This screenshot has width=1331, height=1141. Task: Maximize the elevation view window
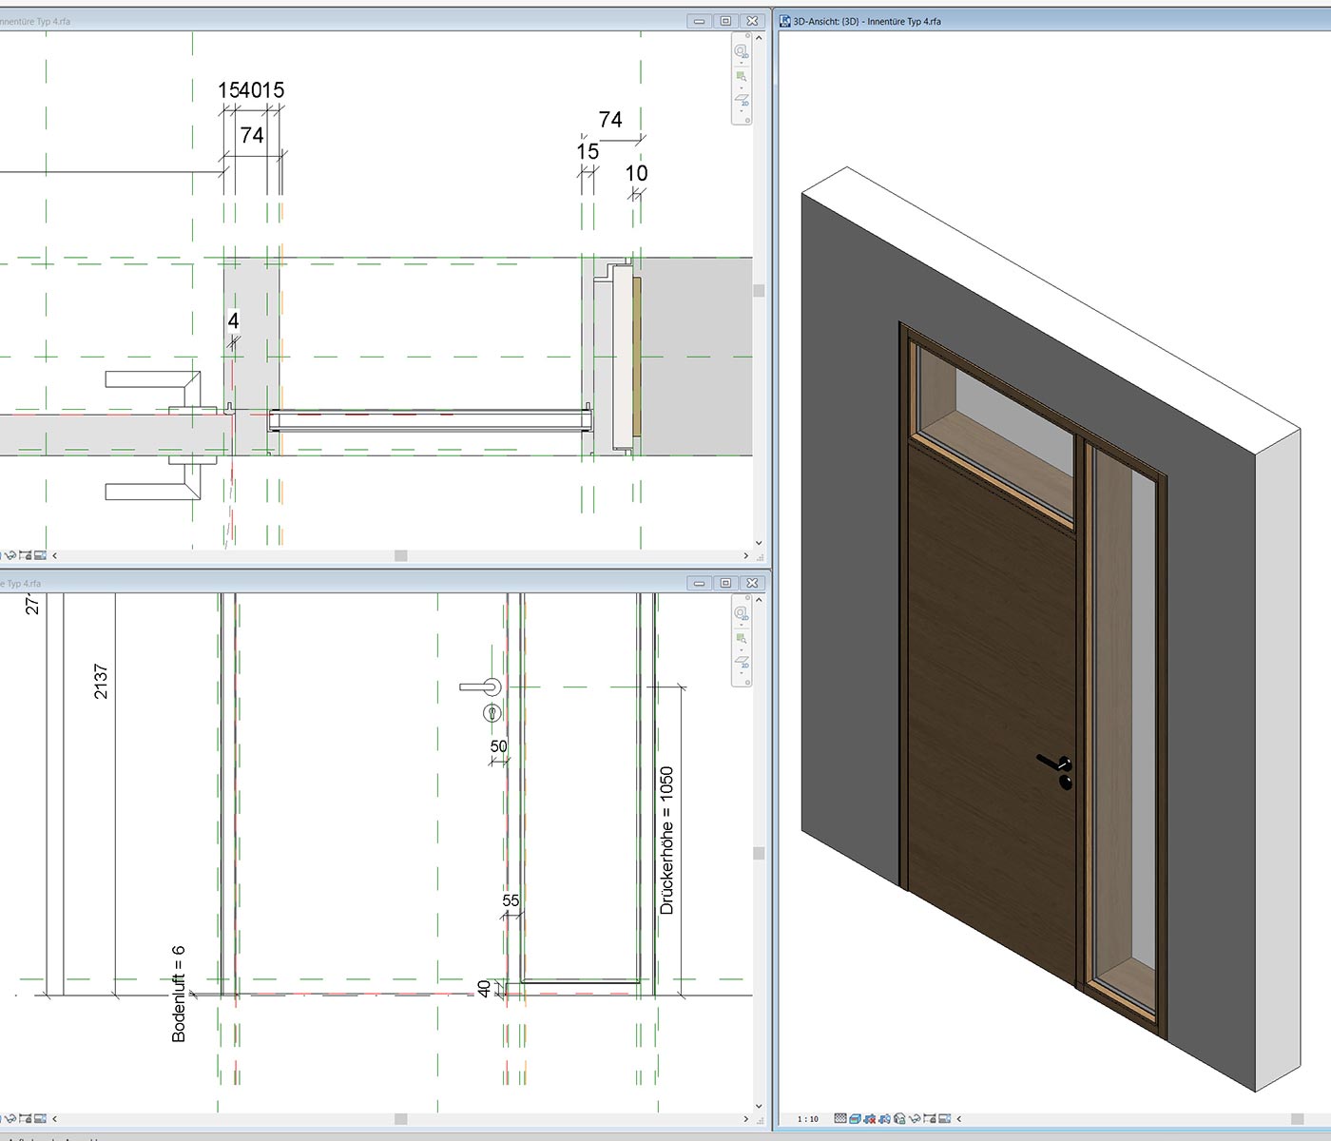click(725, 583)
